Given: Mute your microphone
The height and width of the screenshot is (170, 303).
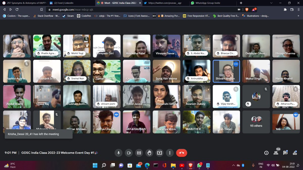Looking at the screenshot, I should (x=118, y=153).
